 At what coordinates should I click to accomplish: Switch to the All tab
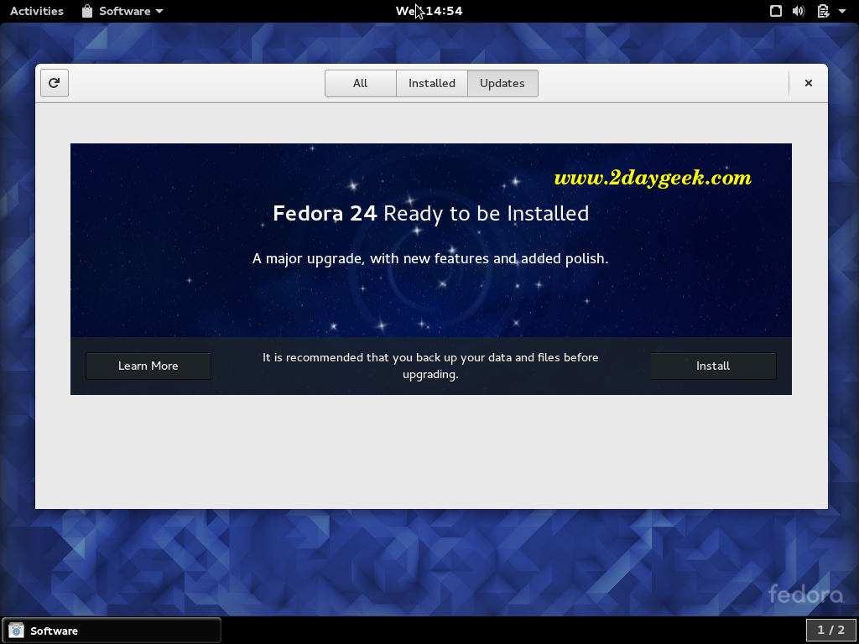[x=360, y=83]
